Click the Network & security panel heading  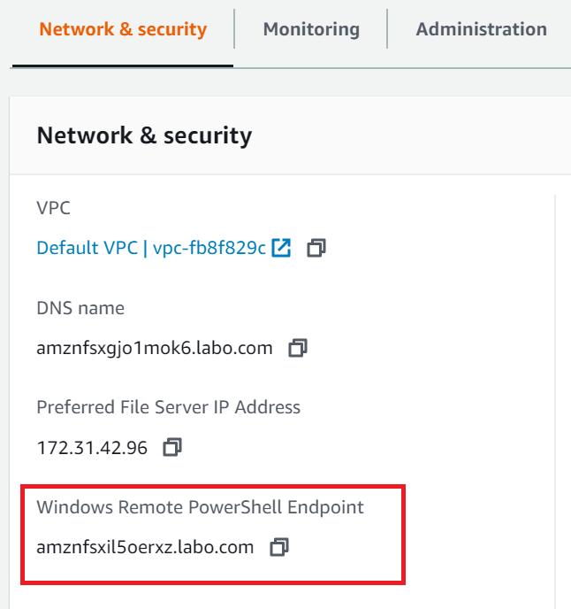pyautogui.click(x=144, y=135)
